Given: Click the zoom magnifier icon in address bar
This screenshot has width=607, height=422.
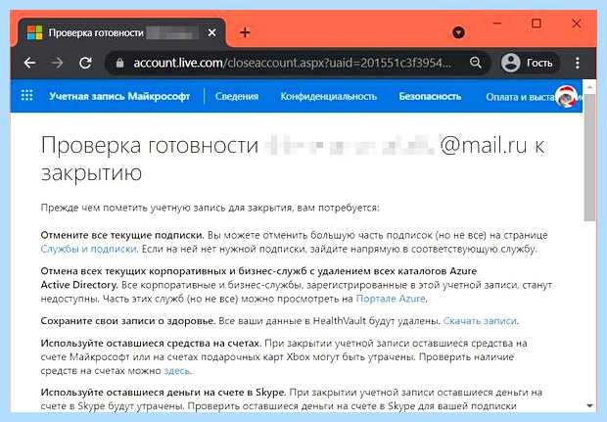Looking at the screenshot, I should coord(476,63).
